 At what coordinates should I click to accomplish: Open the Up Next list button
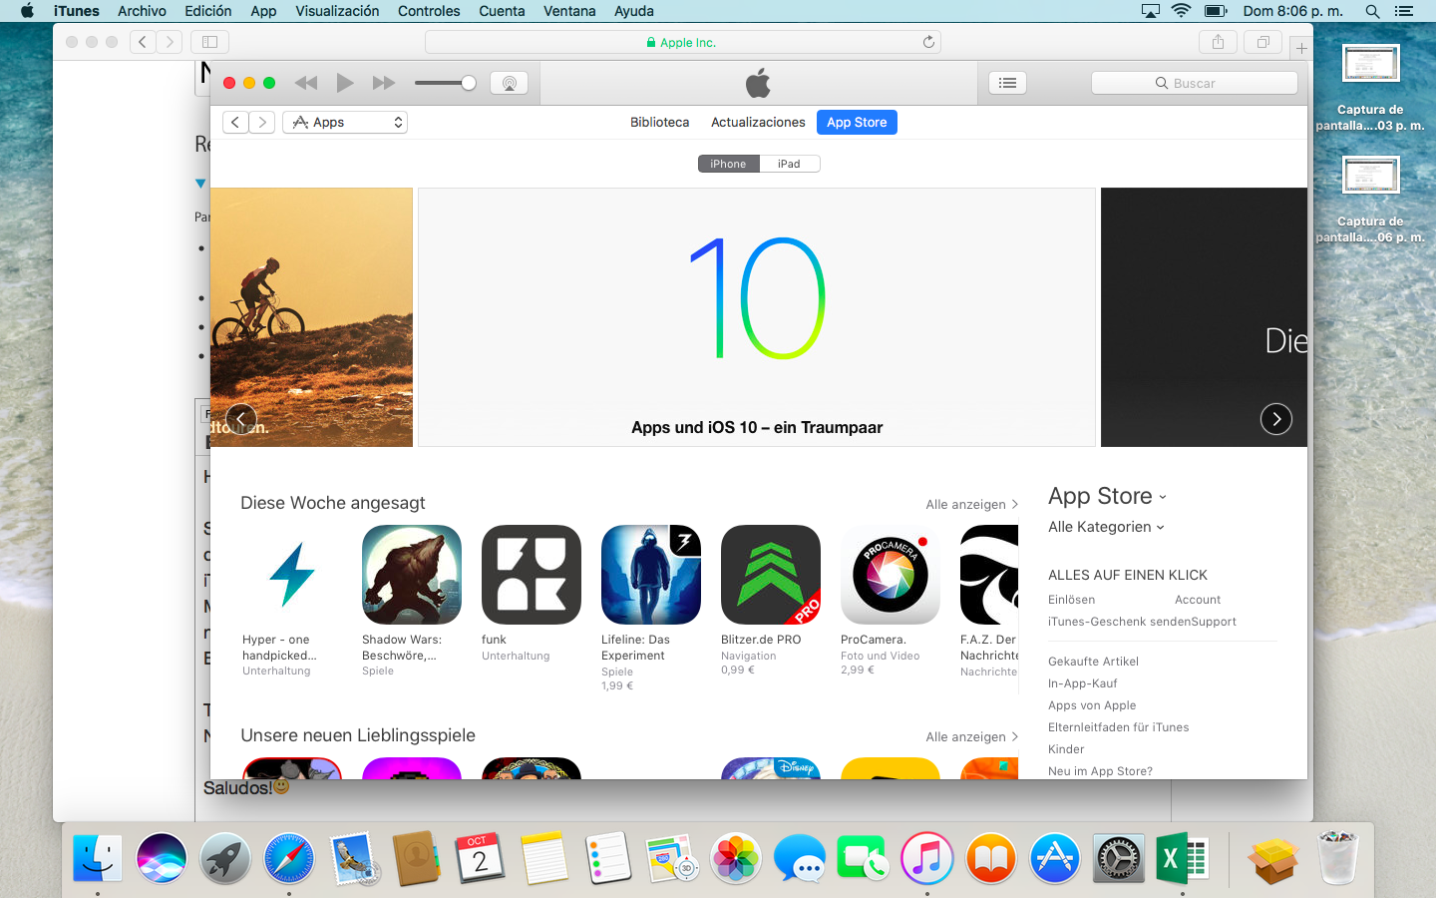1007,83
